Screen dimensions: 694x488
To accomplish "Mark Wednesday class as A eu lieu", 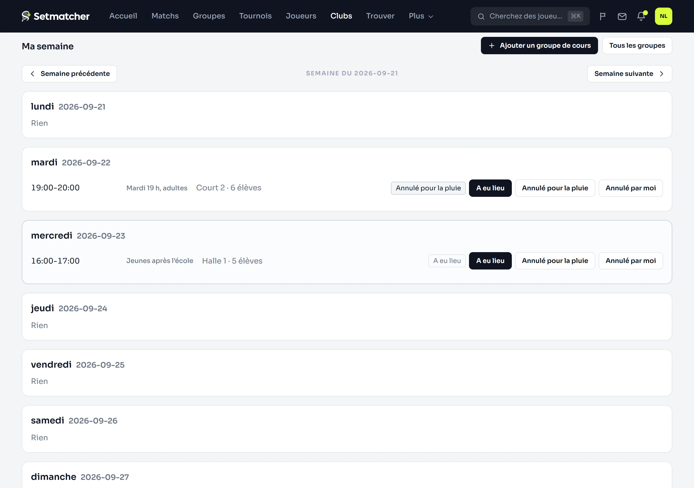I will click(490, 261).
